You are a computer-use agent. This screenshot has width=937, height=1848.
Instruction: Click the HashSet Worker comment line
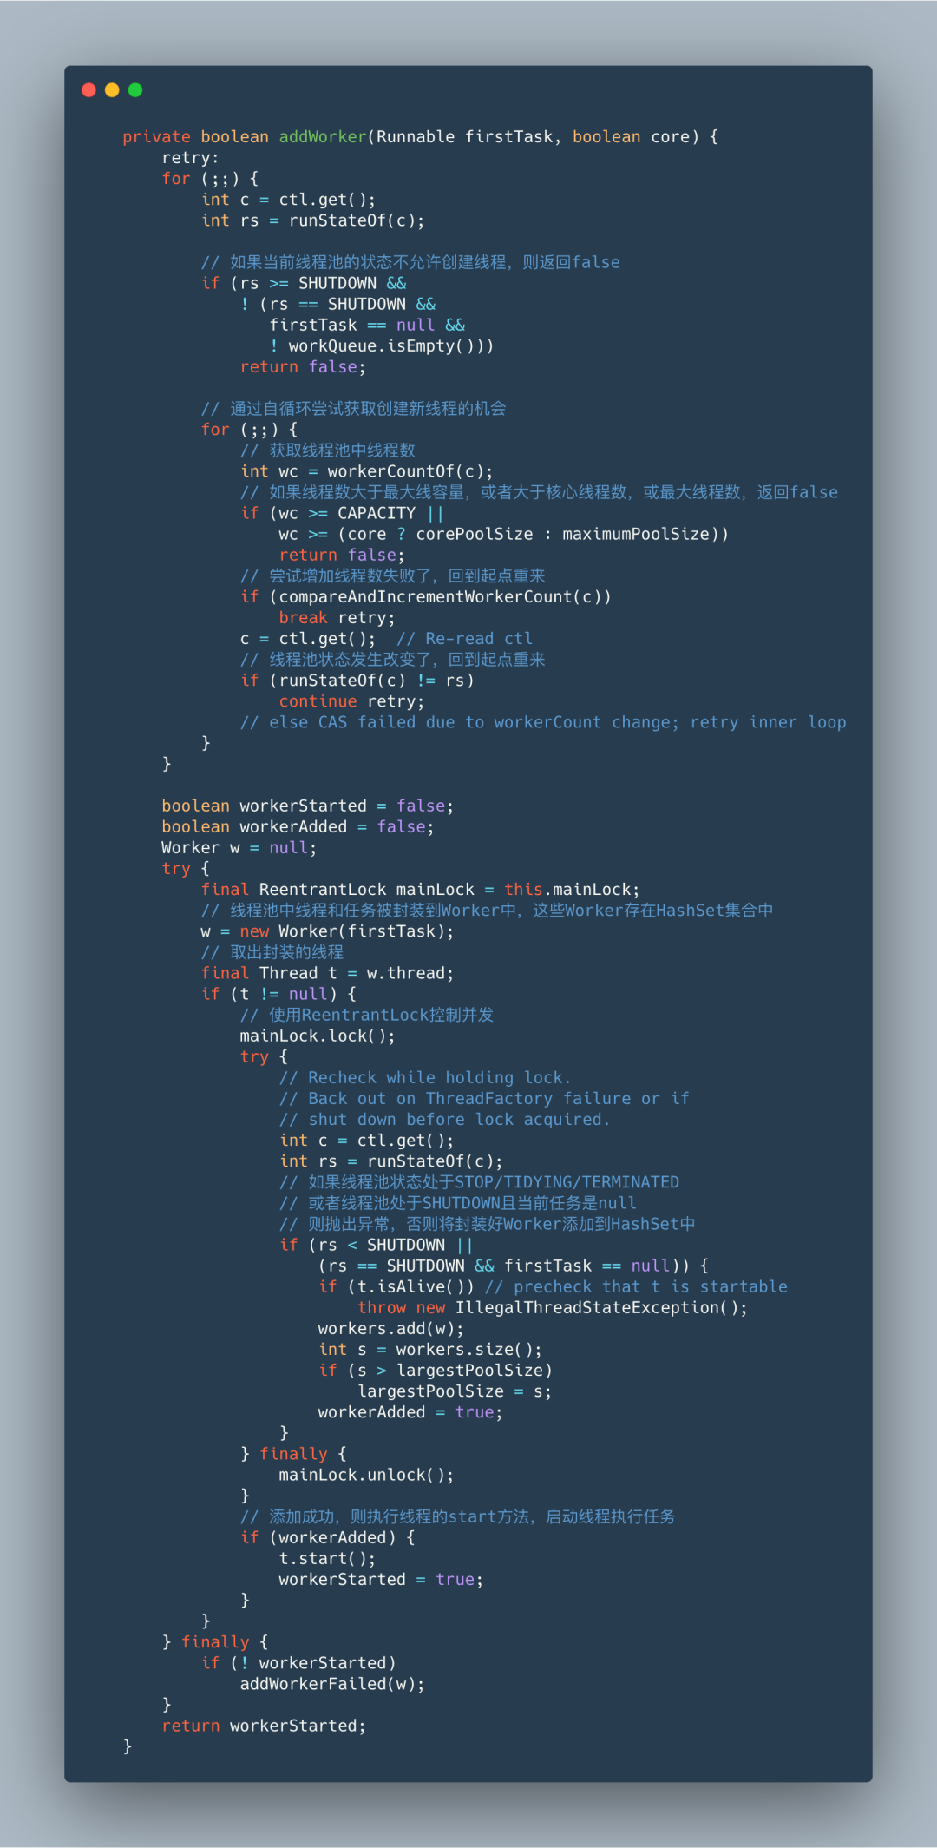coord(488,910)
